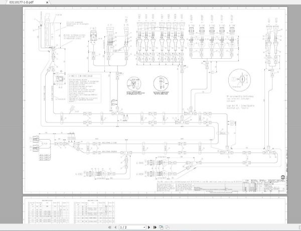
Task: Click page 2 preview with wiring tables
Action: 155,210
